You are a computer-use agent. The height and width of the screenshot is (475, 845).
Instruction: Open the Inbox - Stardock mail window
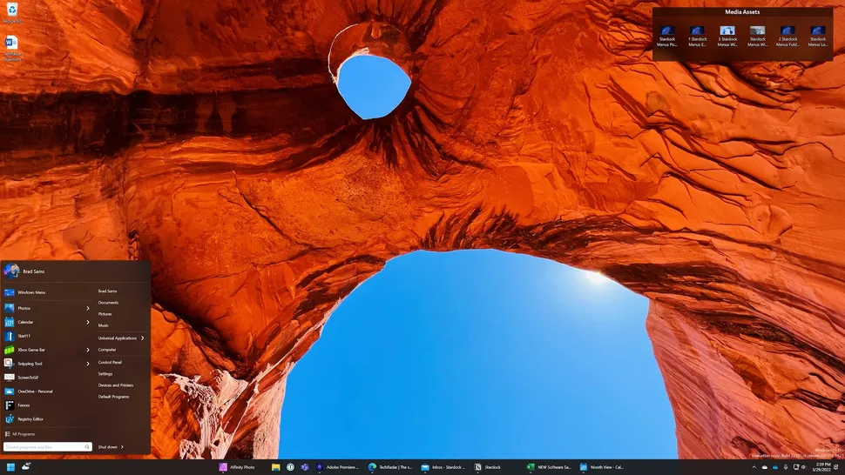(x=443, y=467)
